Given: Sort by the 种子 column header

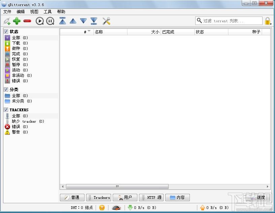Looking at the screenshot, I should [245, 32].
